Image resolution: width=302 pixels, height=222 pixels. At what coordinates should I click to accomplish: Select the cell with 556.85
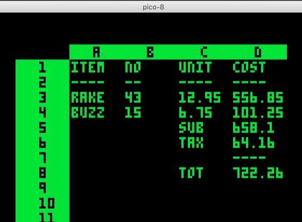click(x=258, y=98)
